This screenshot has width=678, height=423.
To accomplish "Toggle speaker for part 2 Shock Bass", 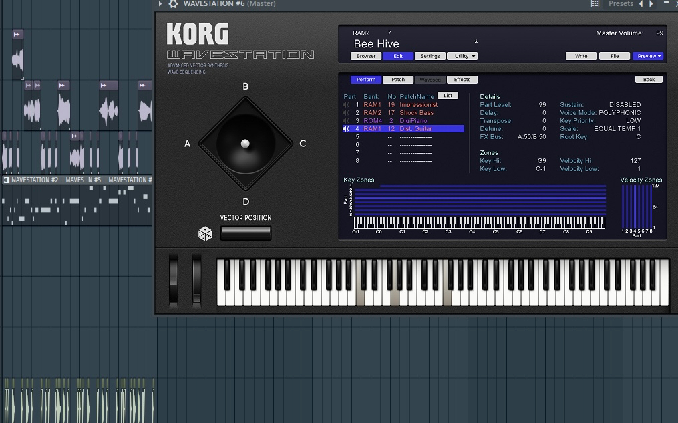I will [x=346, y=113].
